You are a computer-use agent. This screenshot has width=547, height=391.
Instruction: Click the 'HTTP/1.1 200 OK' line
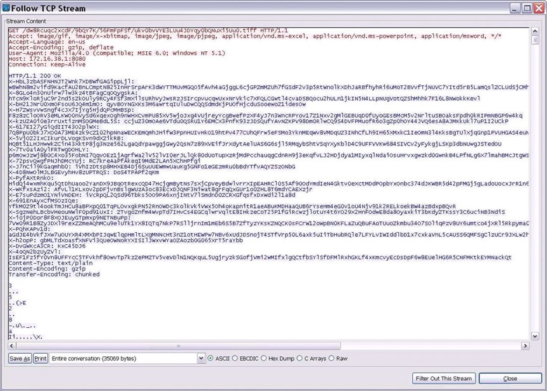coord(35,76)
